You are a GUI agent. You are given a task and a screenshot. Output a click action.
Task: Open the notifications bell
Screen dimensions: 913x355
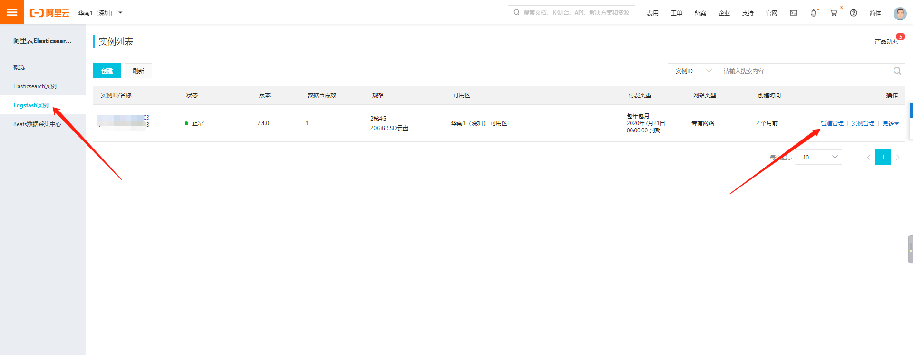point(814,13)
